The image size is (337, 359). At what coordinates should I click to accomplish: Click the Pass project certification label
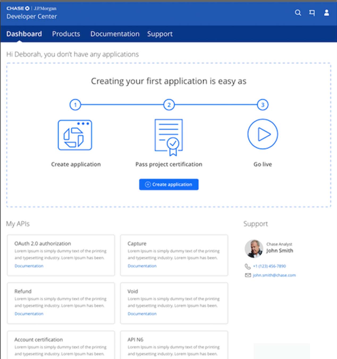(169, 164)
